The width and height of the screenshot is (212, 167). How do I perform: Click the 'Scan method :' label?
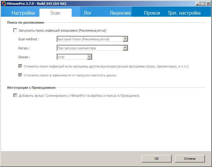[29, 39]
